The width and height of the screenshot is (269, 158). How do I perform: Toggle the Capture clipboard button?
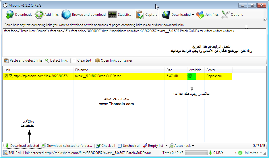coord(147,15)
